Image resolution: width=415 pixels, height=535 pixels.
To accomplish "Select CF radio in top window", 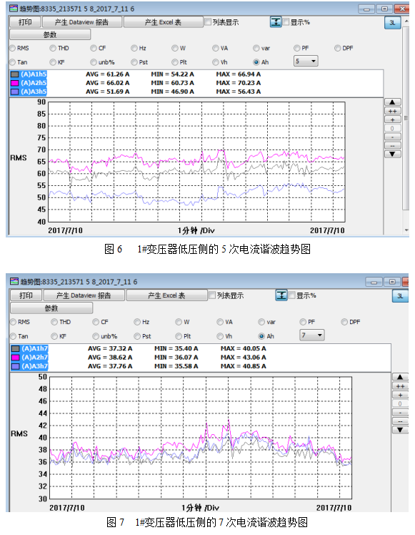I will (x=94, y=48).
